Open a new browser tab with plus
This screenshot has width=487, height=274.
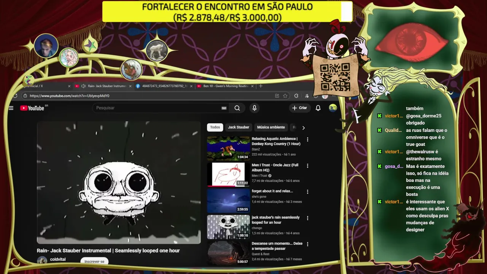[x=261, y=86]
